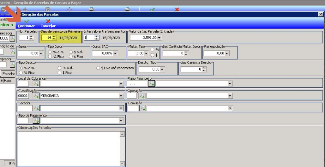Screen dimensions: 325x167
Task: Open Local de Cobrança search lookup icon
Action: pyautogui.click(x=36, y=83)
